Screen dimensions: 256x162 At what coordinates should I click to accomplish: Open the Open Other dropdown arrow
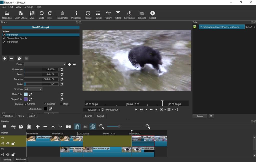click(x=27, y=18)
